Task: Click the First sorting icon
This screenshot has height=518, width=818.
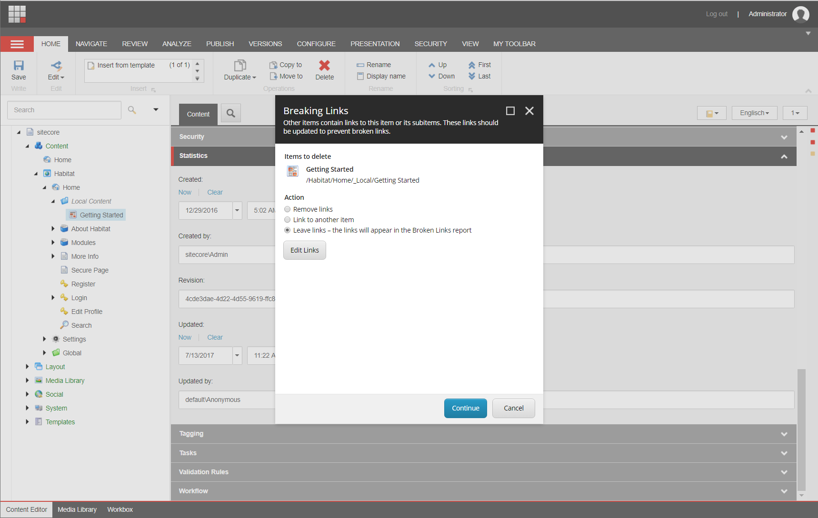Action: point(472,65)
